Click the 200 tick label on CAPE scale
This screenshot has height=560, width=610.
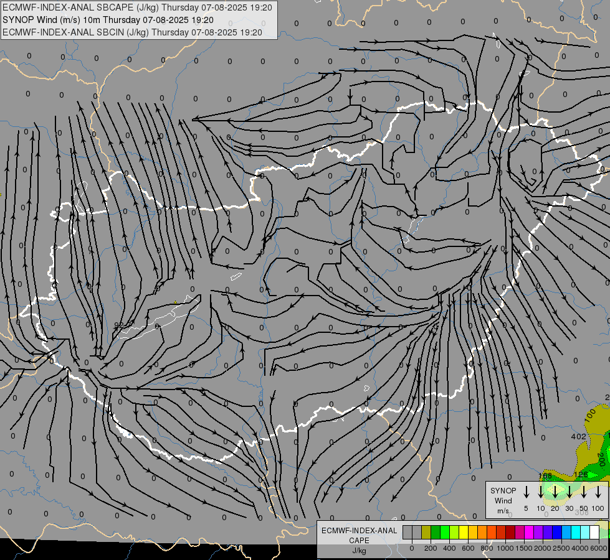431,548
